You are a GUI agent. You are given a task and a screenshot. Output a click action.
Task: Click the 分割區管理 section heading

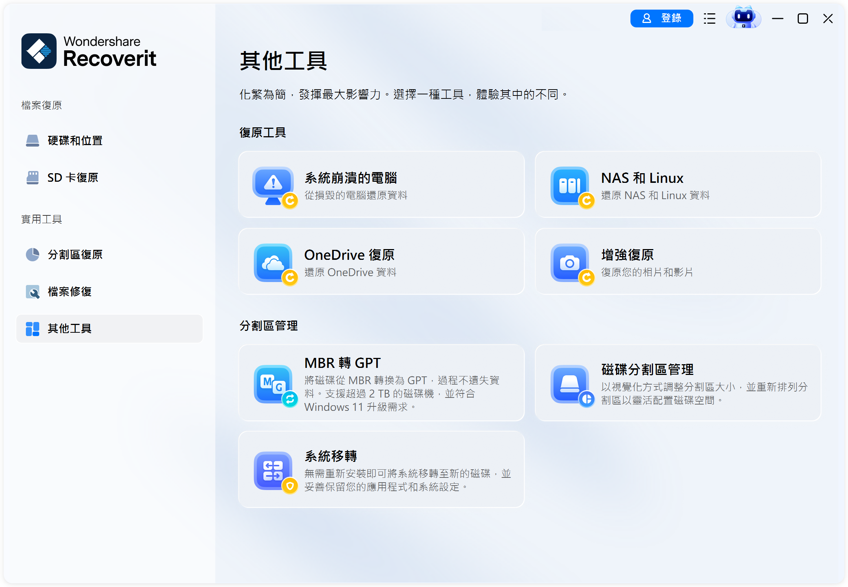click(268, 326)
